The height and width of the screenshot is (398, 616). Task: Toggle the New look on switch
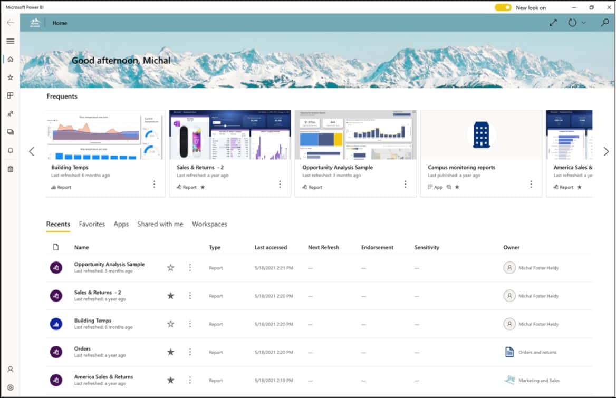503,7
